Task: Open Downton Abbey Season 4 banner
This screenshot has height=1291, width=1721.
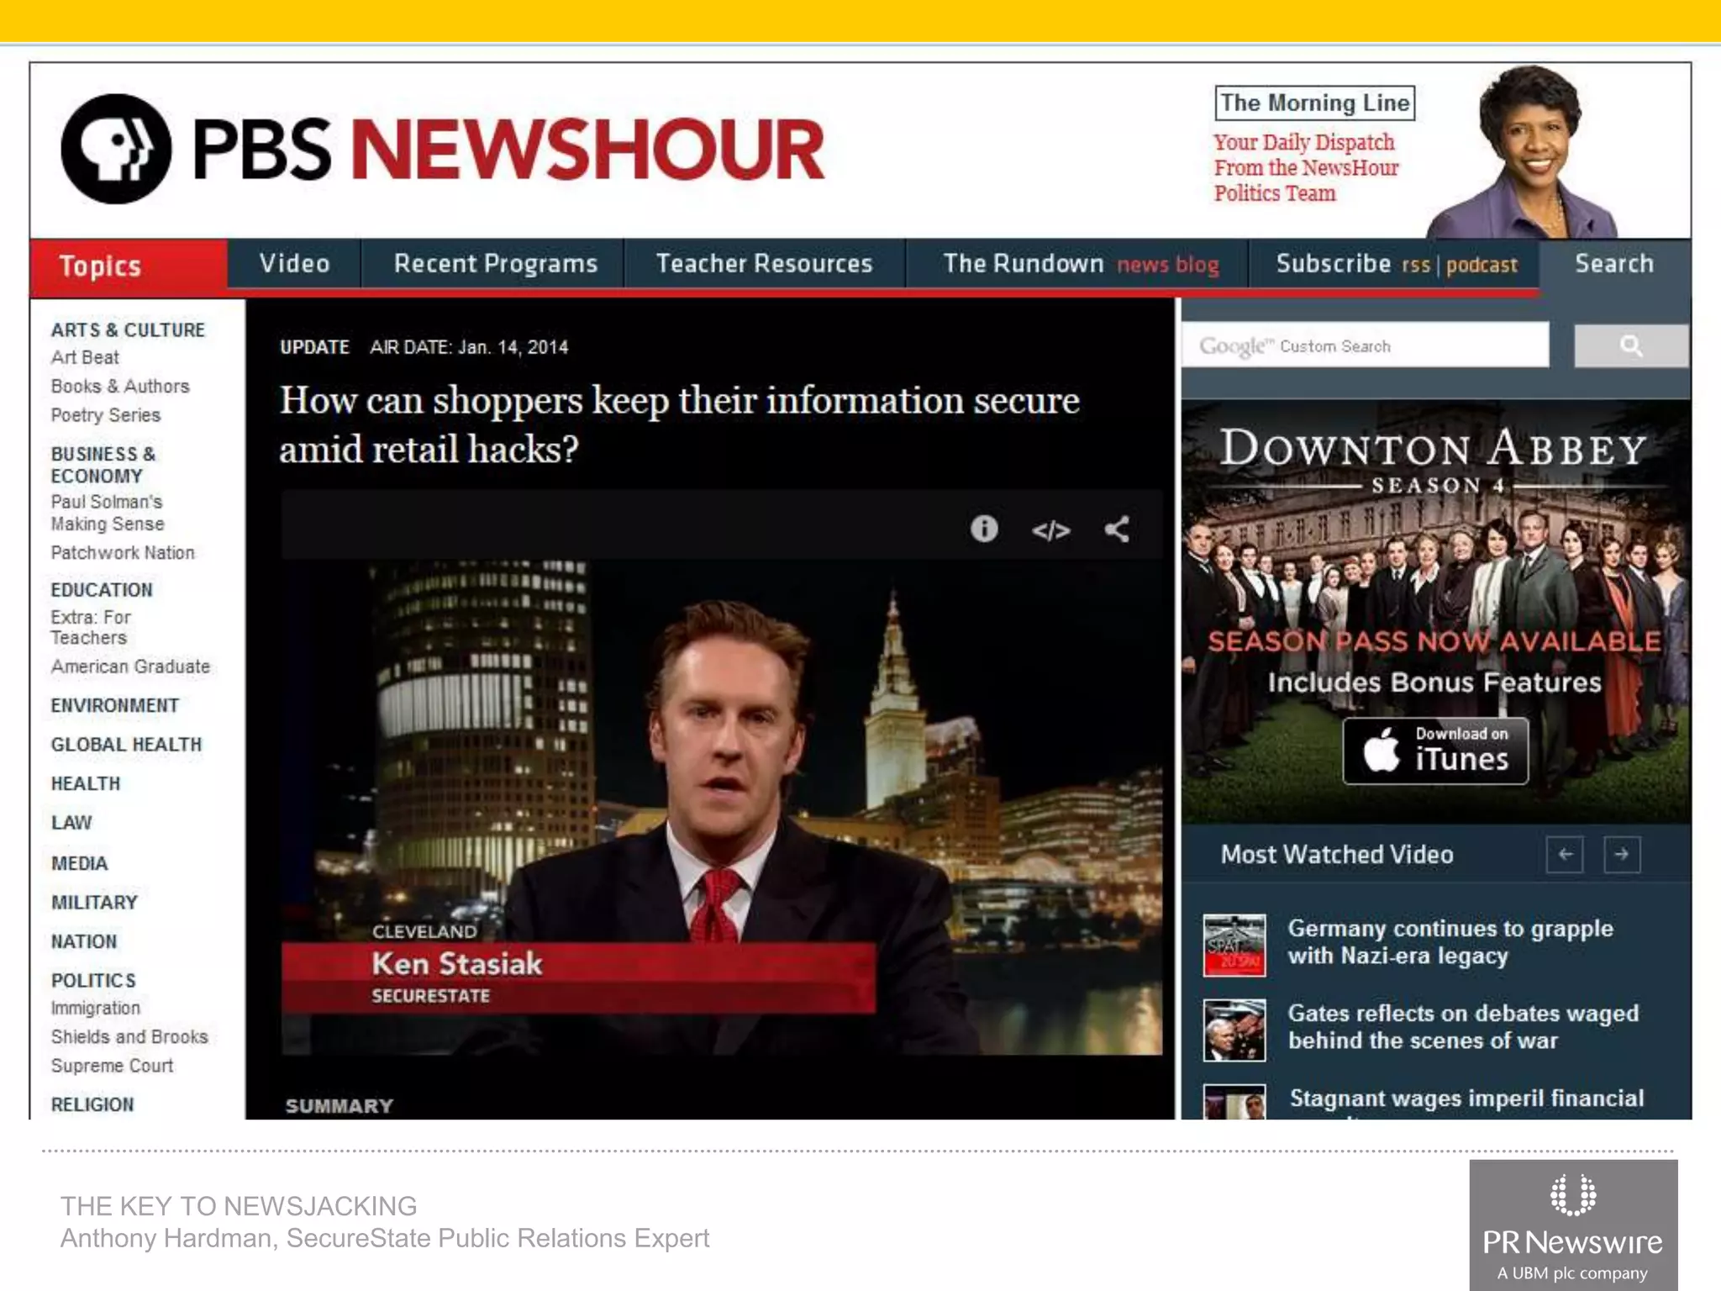Action: pos(1435,611)
